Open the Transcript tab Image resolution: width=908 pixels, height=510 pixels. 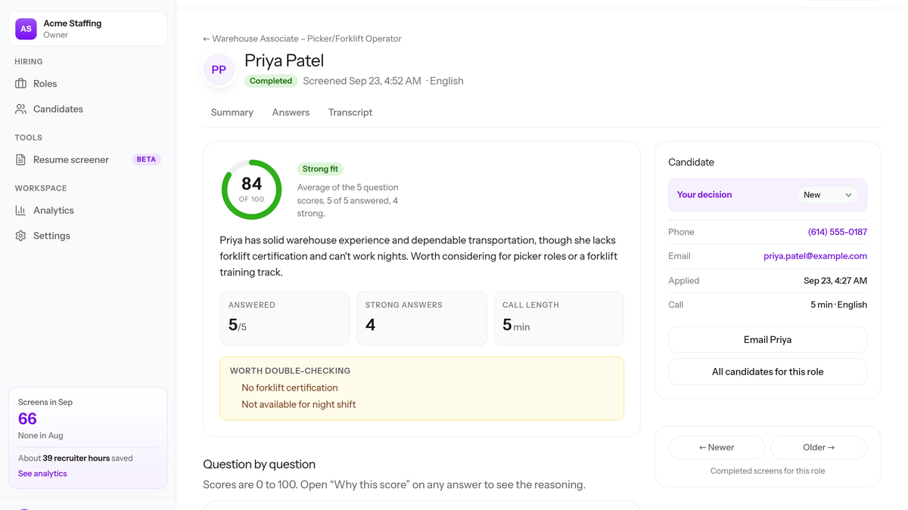point(350,113)
